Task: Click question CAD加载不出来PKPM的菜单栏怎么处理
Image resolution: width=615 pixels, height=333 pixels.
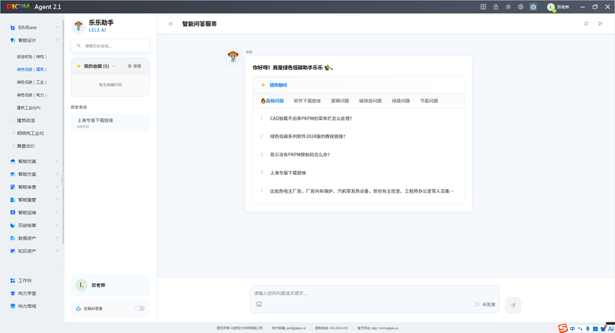Action: (311, 118)
